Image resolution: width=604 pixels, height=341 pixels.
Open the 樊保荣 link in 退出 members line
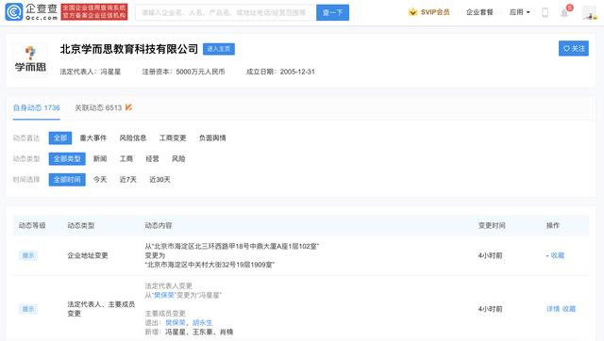pyautogui.click(x=176, y=322)
